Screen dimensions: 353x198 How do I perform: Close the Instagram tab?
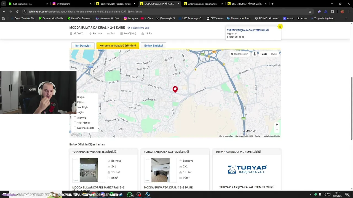91,4
